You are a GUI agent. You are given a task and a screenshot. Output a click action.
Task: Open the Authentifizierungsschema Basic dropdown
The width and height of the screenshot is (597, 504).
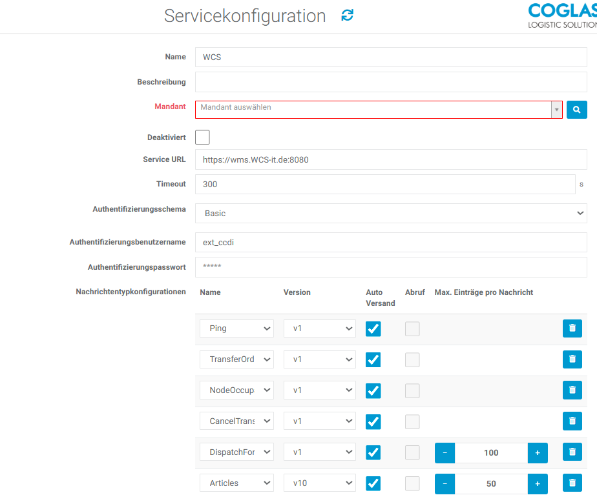pos(391,213)
